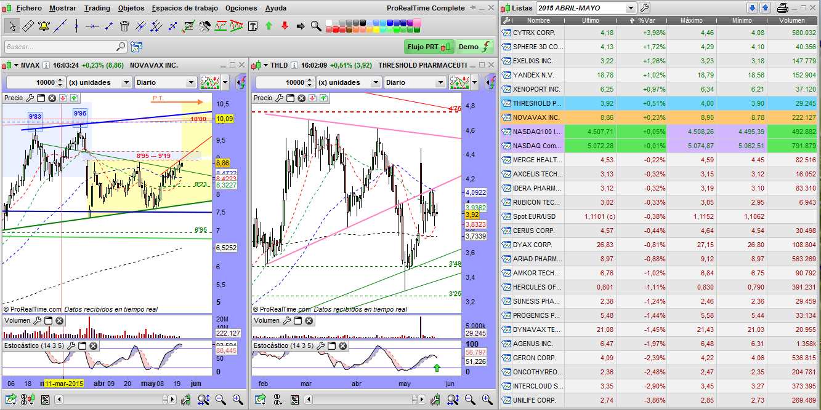Pick the red down arrow marker
The height and width of the screenshot is (410, 821).
285,26
